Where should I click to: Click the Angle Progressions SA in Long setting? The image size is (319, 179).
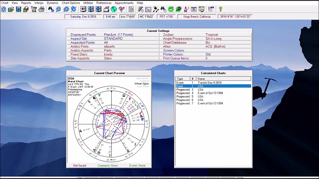click(x=206, y=39)
